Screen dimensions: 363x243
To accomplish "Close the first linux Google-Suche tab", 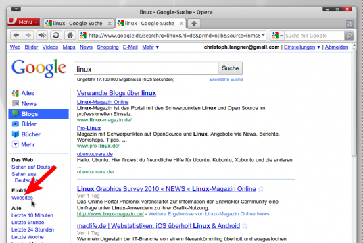I will [110, 24].
